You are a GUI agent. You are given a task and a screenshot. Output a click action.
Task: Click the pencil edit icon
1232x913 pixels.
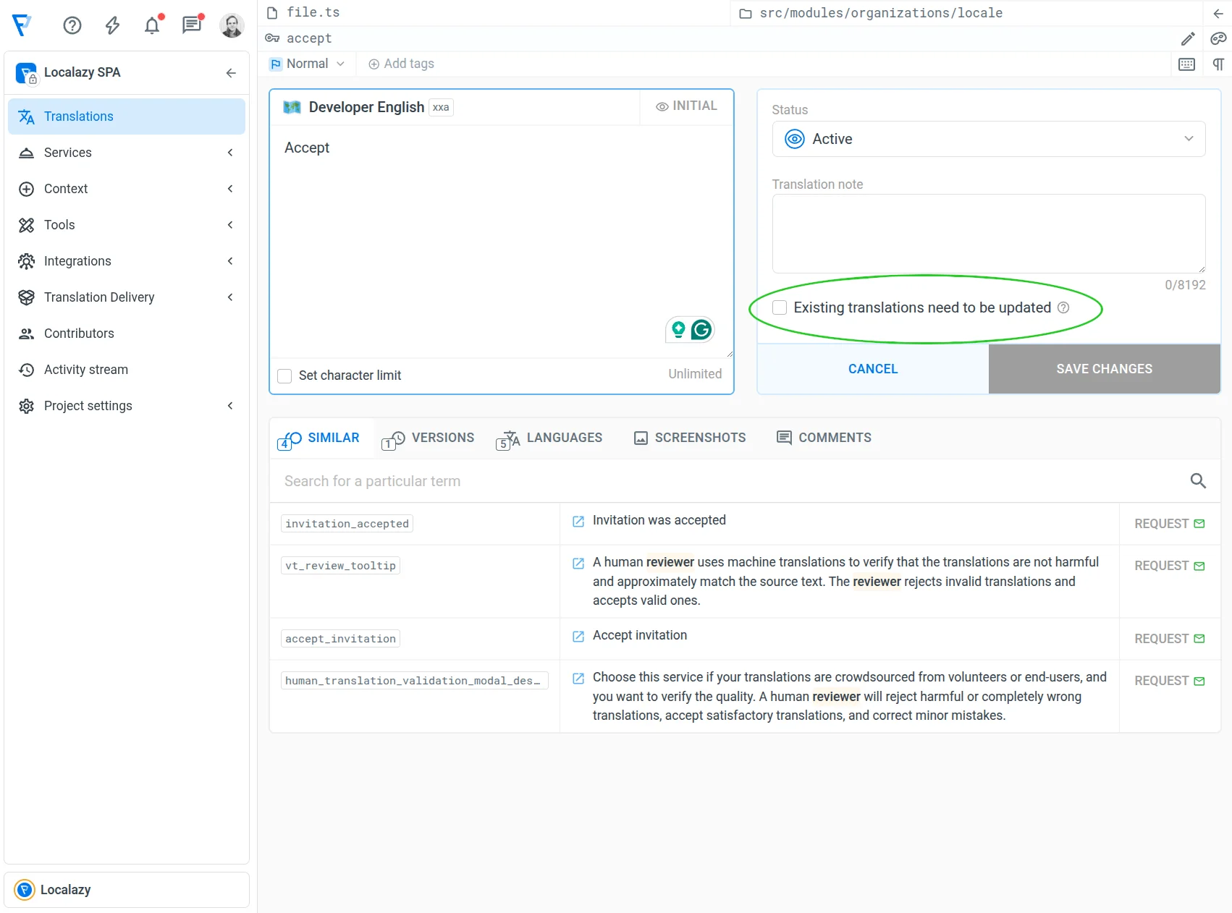(x=1188, y=38)
